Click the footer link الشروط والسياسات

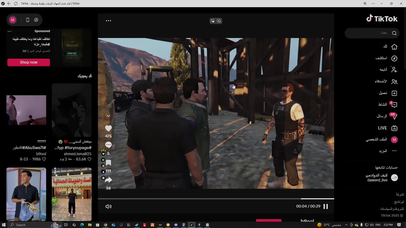[x=392, y=209]
